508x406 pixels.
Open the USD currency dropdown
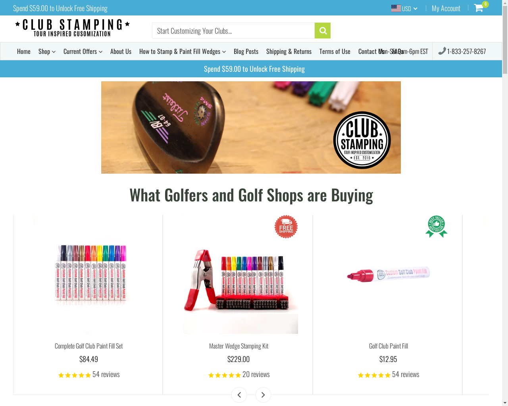pos(404,8)
